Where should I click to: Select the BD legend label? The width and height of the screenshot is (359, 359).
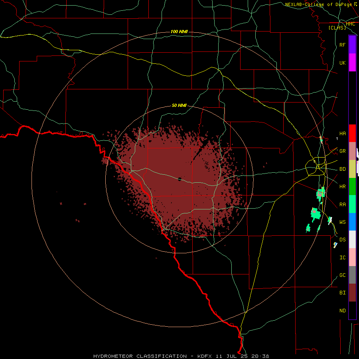pyautogui.click(x=342, y=169)
